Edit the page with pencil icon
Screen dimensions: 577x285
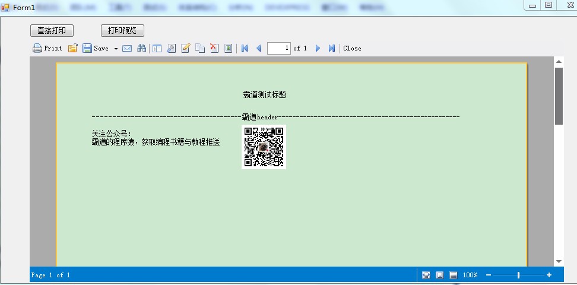pyautogui.click(x=185, y=48)
